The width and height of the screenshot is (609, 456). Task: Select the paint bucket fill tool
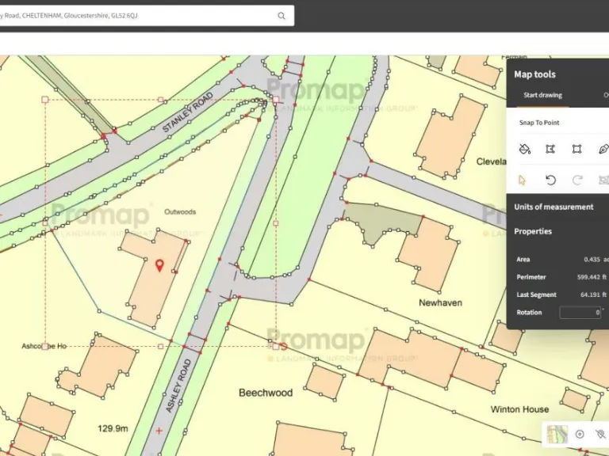click(x=525, y=149)
